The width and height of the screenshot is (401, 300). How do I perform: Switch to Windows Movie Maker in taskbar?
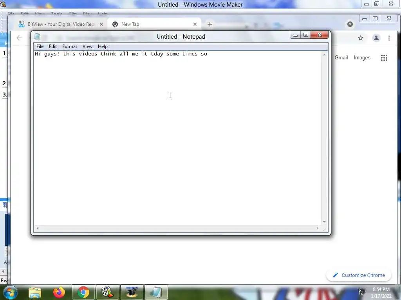click(107, 292)
